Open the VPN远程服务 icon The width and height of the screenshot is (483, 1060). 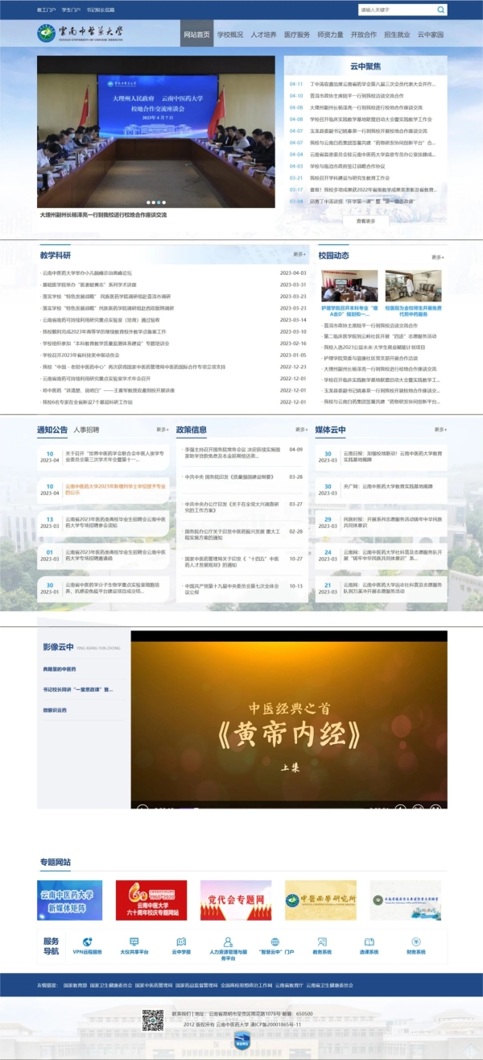[88, 942]
